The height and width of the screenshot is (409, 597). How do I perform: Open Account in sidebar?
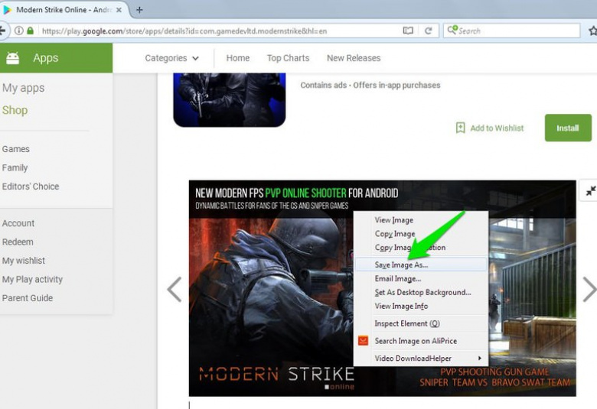18,223
